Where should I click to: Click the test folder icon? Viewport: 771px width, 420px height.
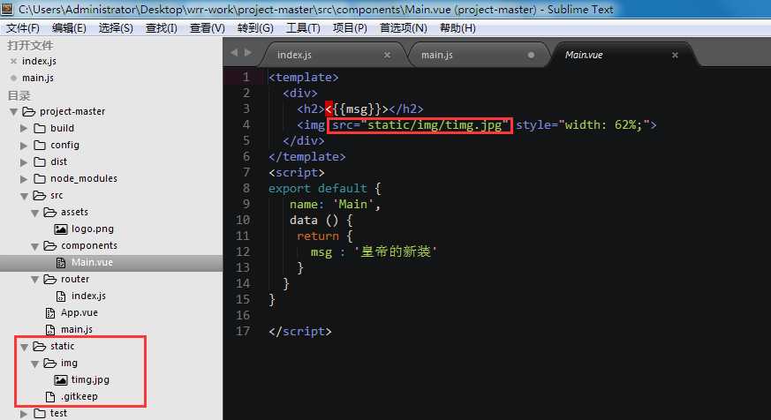(x=40, y=414)
